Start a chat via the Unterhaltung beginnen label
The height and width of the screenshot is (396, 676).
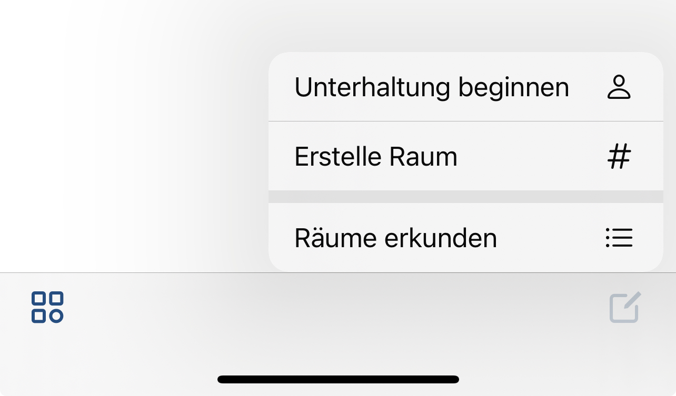coord(432,87)
